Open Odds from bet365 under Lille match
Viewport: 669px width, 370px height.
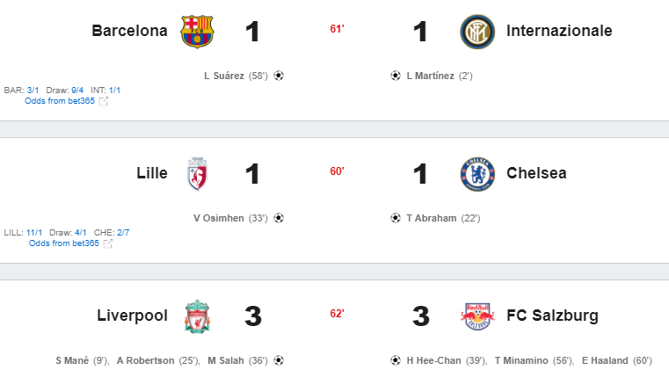coord(64,243)
